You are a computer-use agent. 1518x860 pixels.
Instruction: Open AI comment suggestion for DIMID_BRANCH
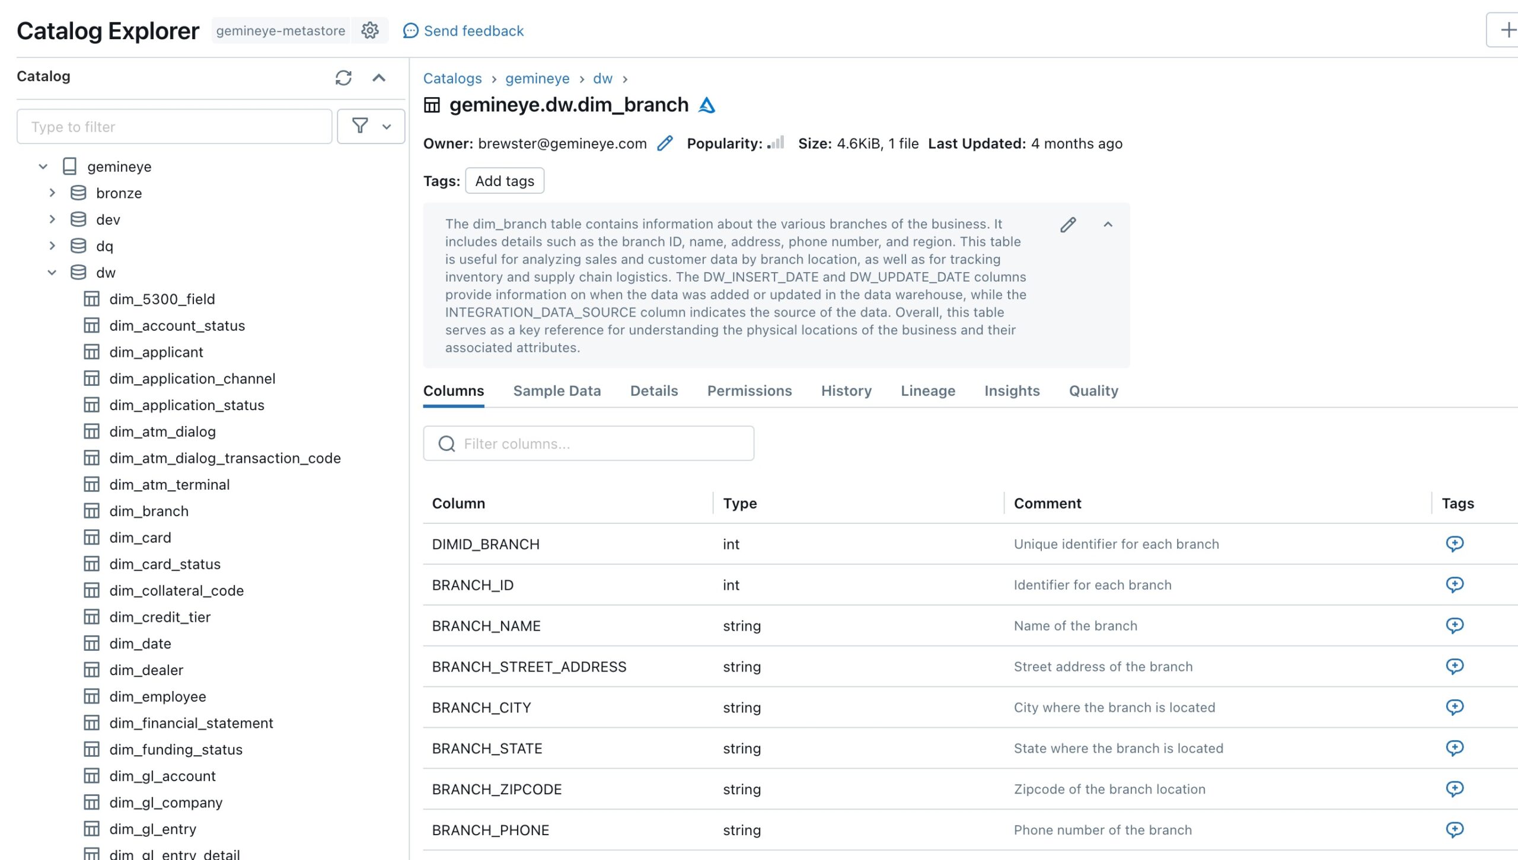pyautogui.click(x=1455, y=544)
